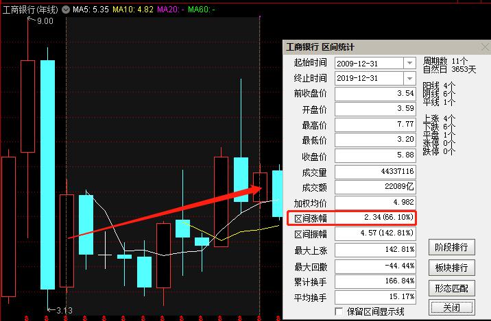The image size is (491, 321).
Task: Select the 前收盘价 value 3.54
Action: pyautogui.click(x=375, y=94)
